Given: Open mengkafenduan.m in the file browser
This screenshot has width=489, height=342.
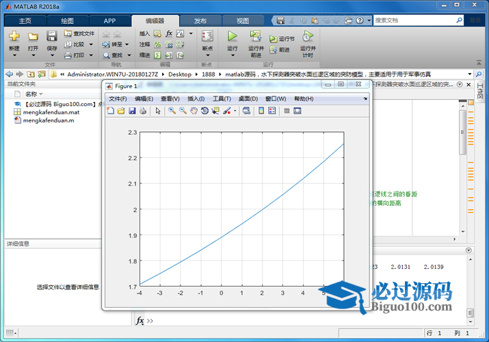Looking at the screenshot, I should click(x=48, y=120).
